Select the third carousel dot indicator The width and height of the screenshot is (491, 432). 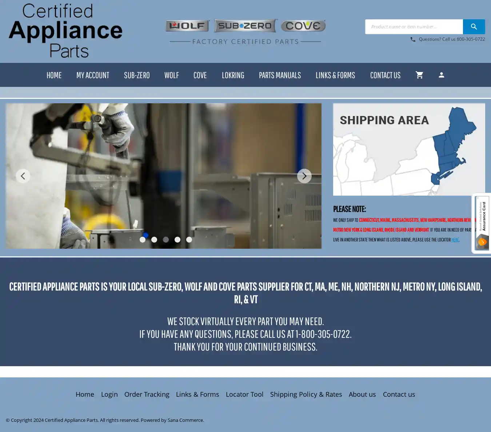166,240
